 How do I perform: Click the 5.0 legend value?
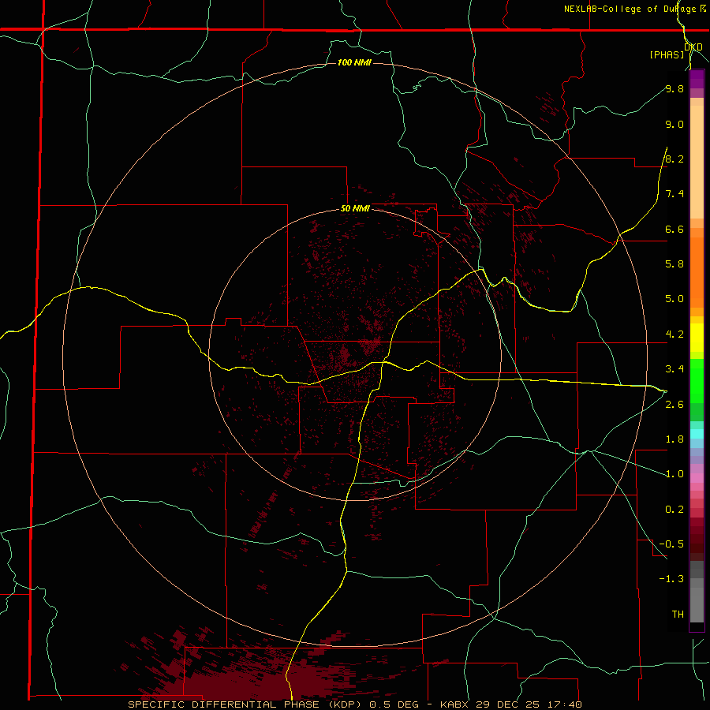[674, 299]
